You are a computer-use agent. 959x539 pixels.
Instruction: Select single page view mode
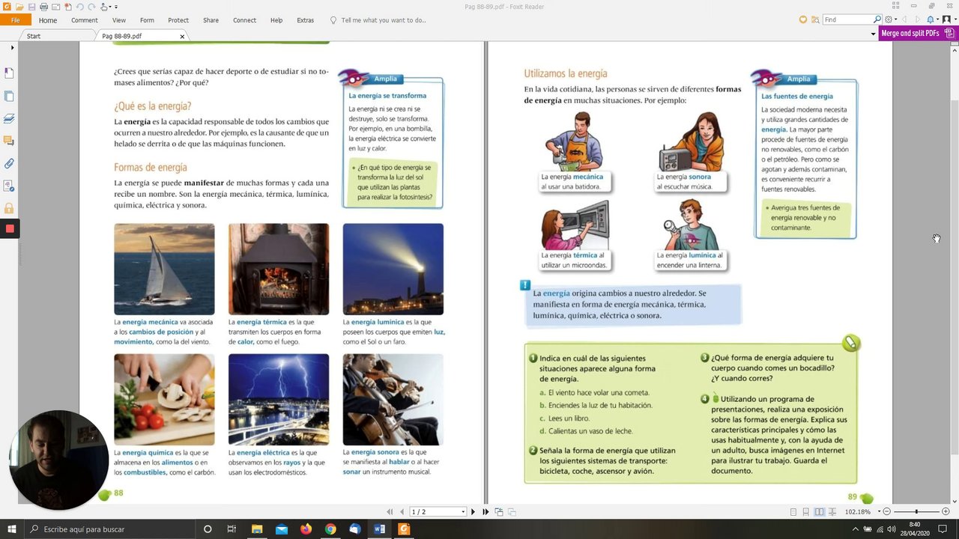pos(793,512)
